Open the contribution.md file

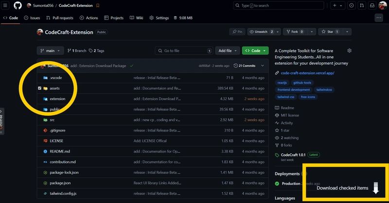coord(63,162)
